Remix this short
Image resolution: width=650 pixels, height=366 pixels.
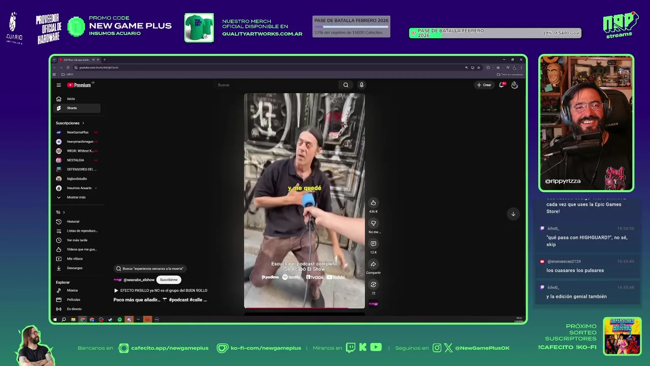(x=373, y=285)
